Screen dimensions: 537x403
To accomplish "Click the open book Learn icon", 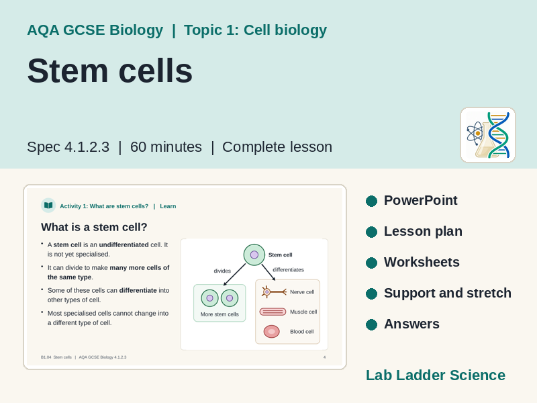I will (x=48, y=206).
